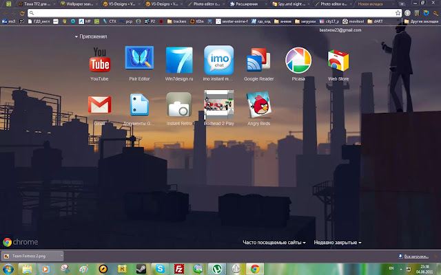Switch to the Spy...and night tab

point(289,4)
